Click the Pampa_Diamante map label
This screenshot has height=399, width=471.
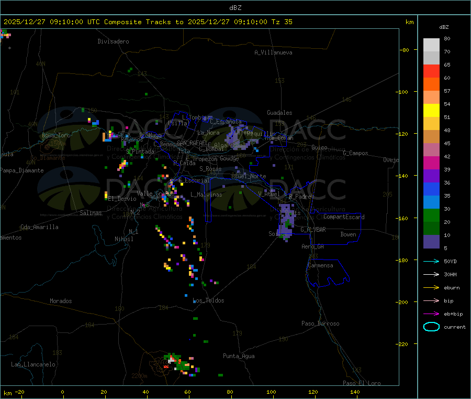coord(21,170)
